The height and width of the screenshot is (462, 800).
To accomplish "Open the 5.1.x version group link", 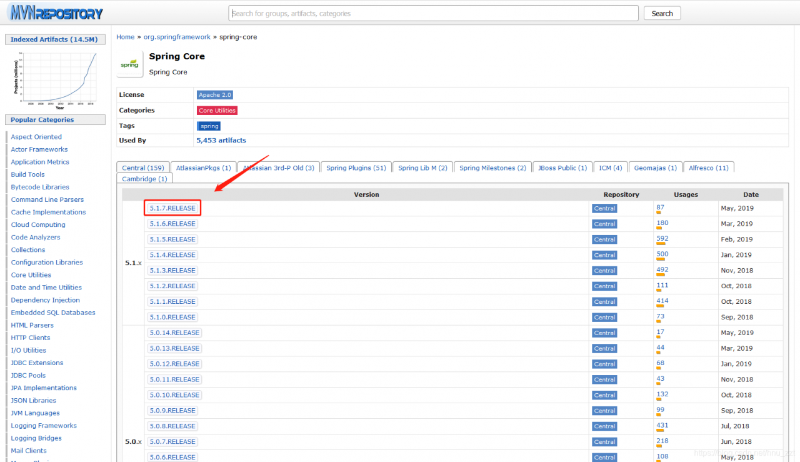I will (x=133, y=263).
